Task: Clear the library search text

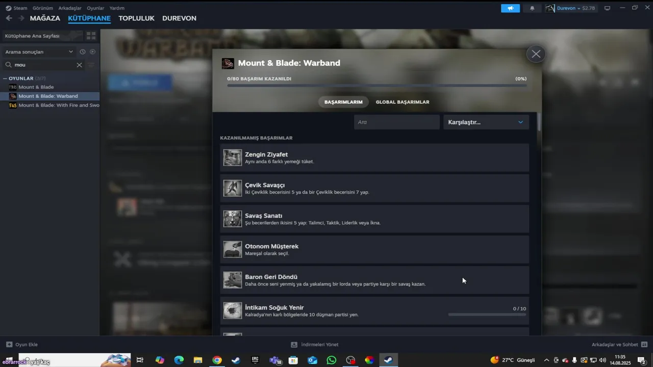Action: [x=79, y=65]
